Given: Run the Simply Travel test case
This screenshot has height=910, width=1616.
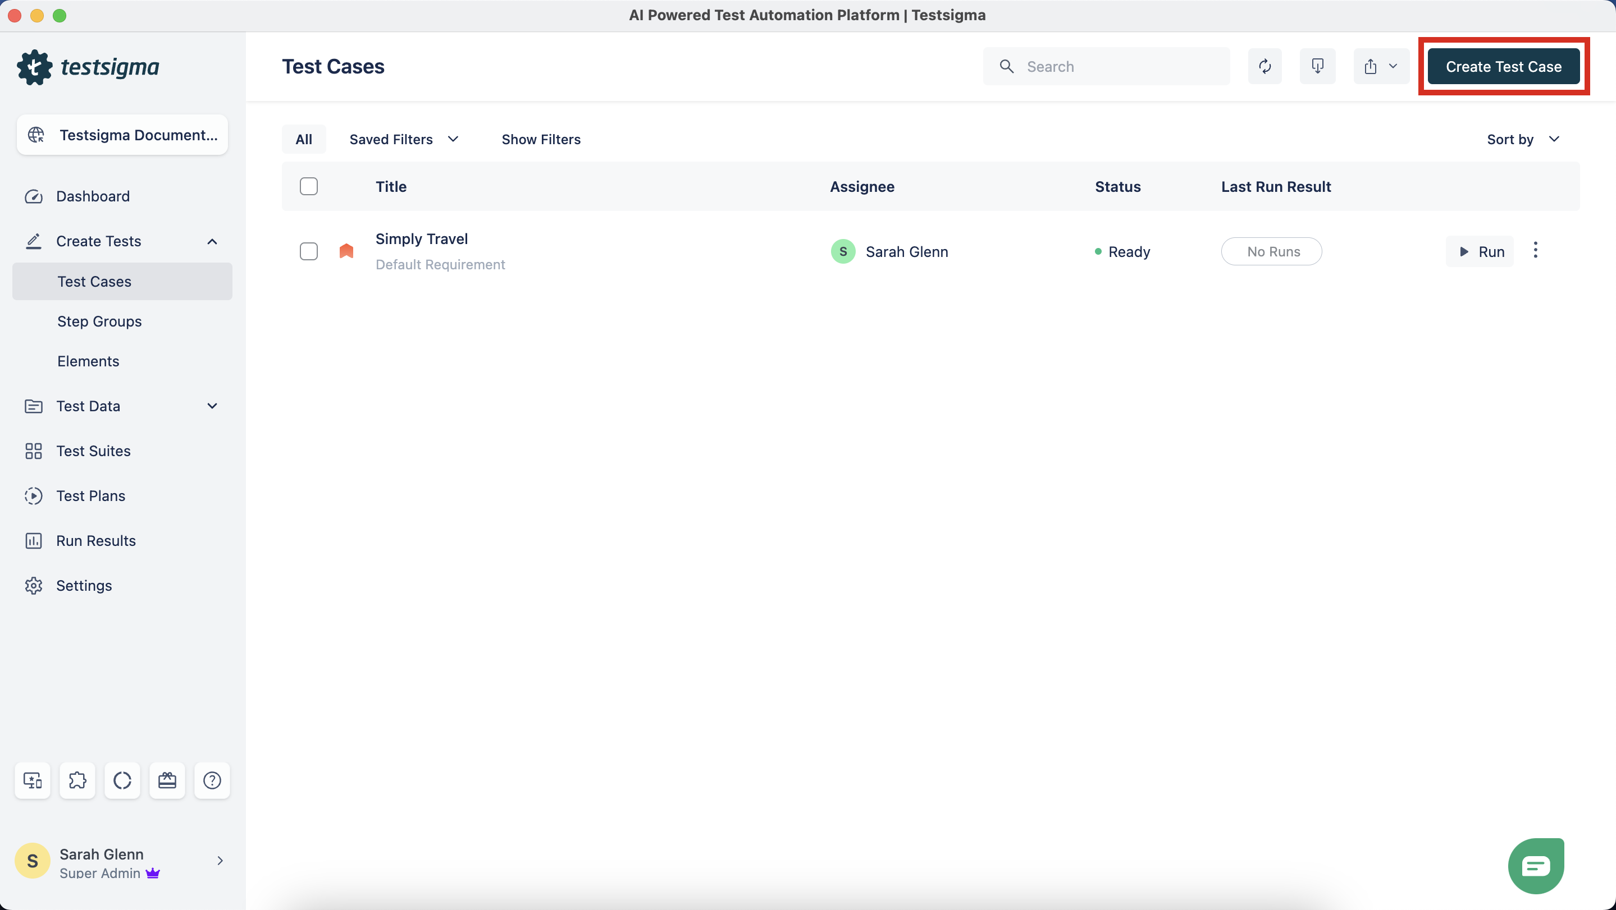Looking at the screenshot, I should coord(1480,251).
